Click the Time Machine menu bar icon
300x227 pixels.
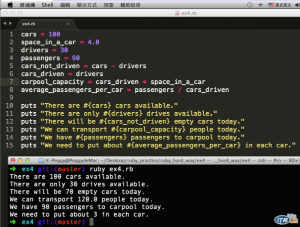pos(249,5)
